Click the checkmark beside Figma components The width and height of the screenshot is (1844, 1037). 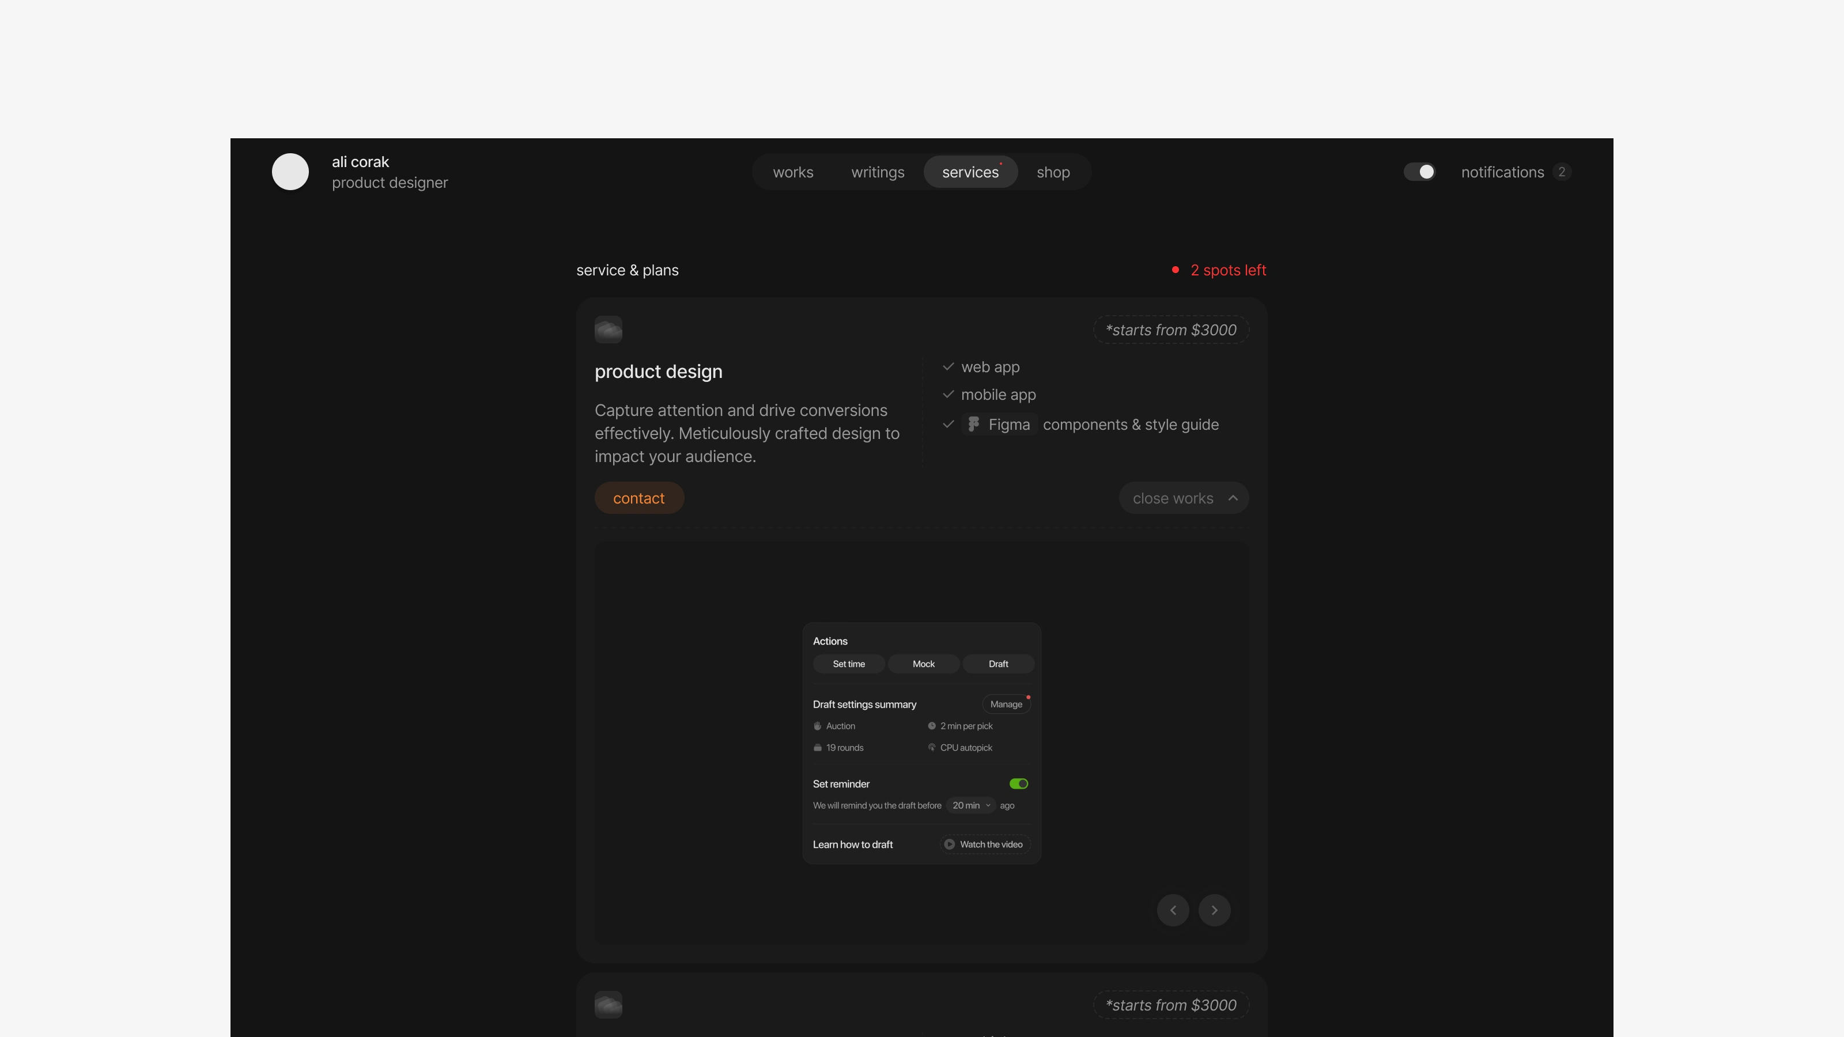click(948, 425)
